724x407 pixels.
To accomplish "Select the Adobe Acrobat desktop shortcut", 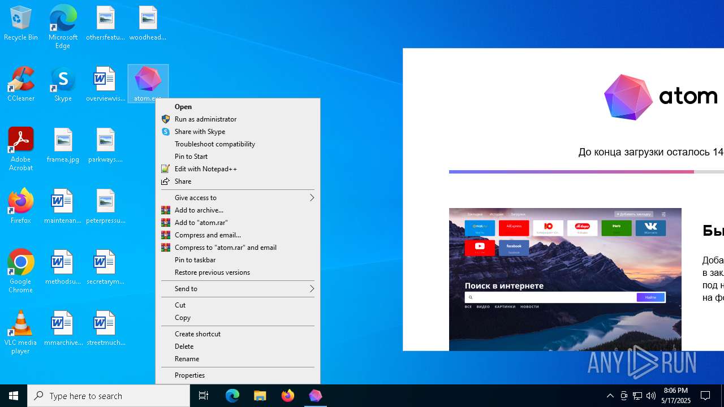I will point(21,150).
